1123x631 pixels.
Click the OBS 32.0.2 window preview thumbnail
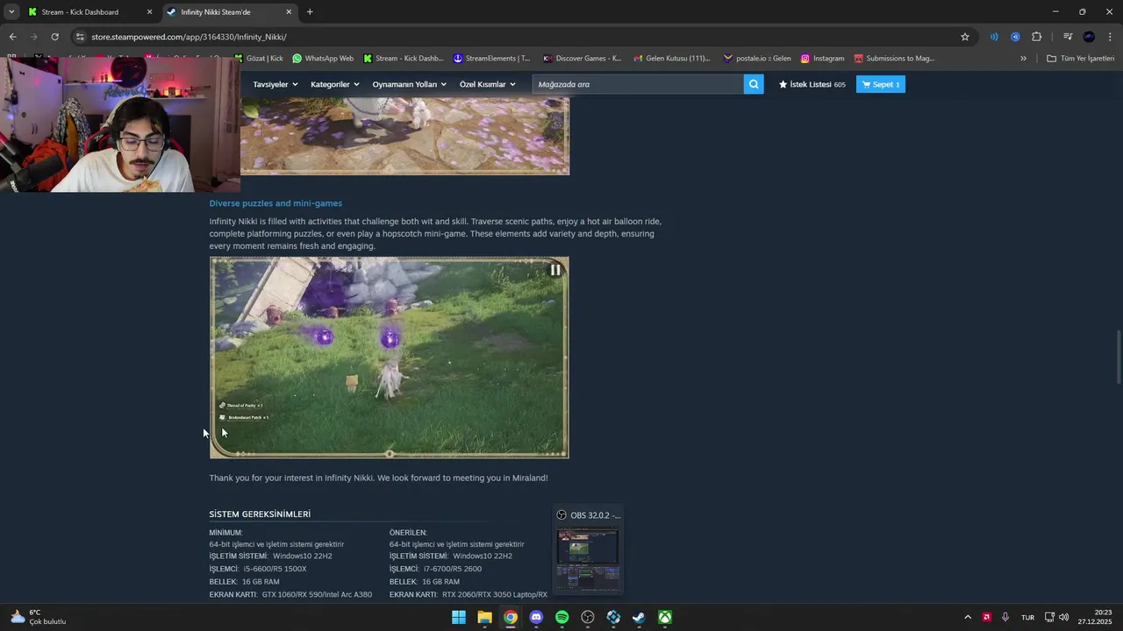point(588,560)
